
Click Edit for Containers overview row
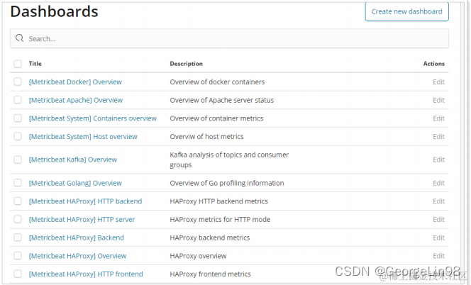point(438,118)
